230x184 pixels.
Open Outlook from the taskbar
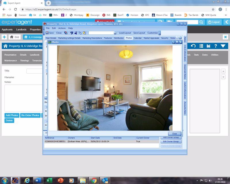(x=105, y=180)
